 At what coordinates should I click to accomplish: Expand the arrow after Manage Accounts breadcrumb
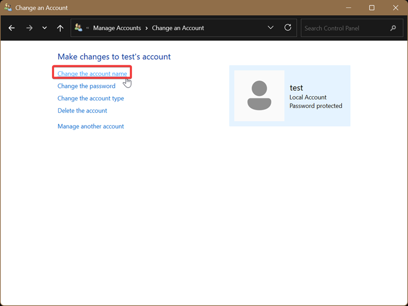(146, 28)
